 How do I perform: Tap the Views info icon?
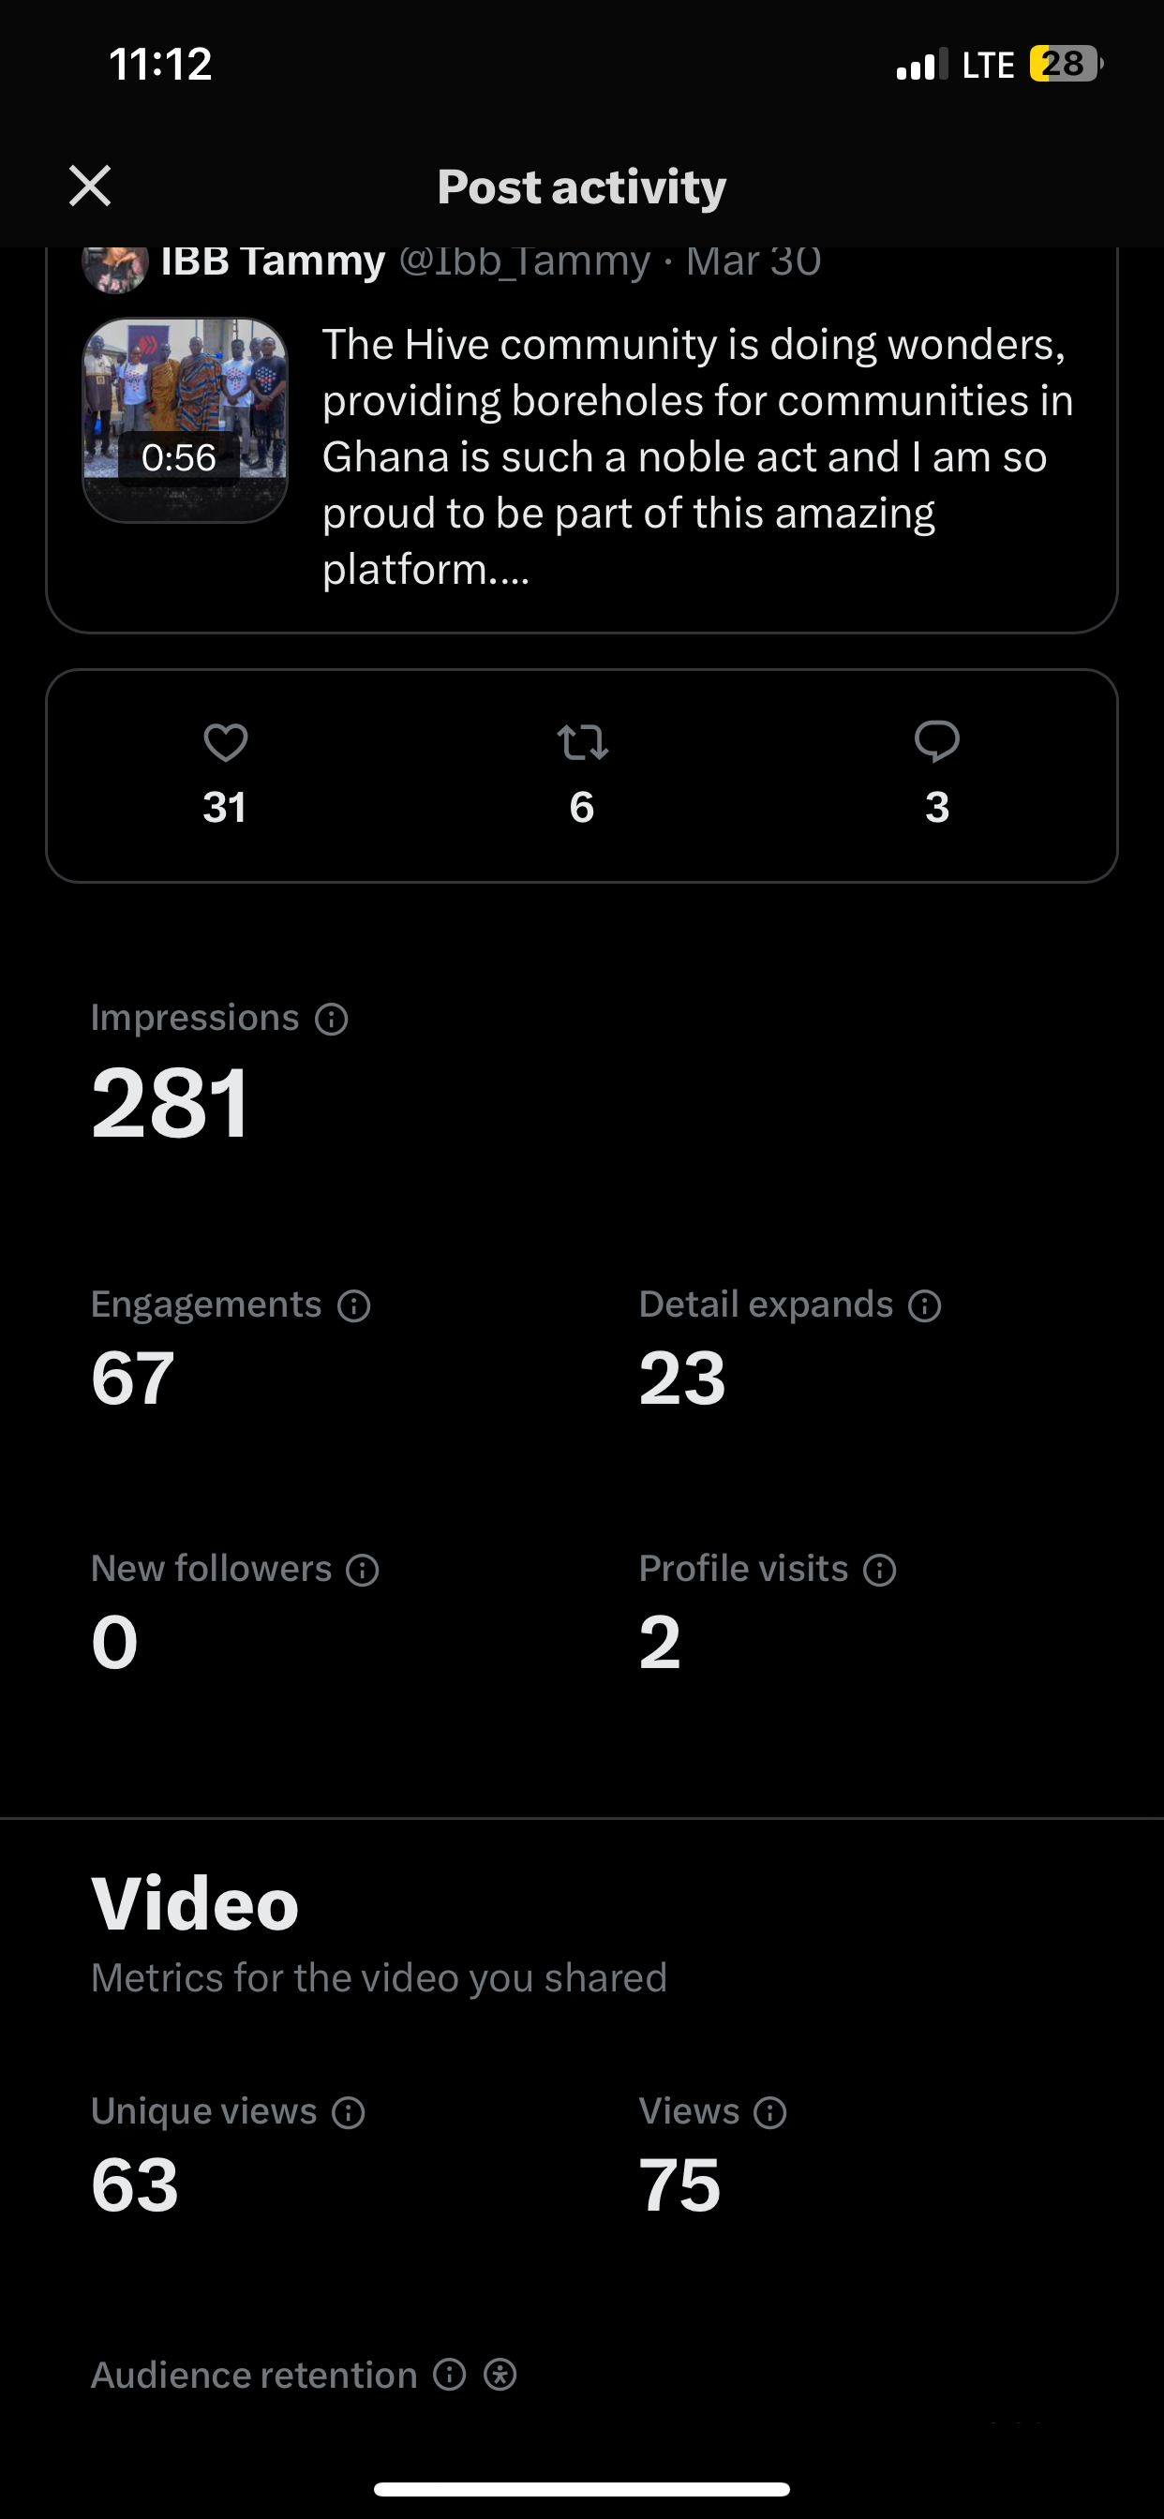770,2112
